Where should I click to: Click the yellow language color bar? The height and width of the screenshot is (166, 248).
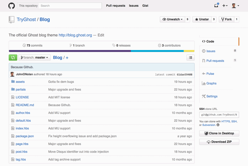tap(189, 51)
